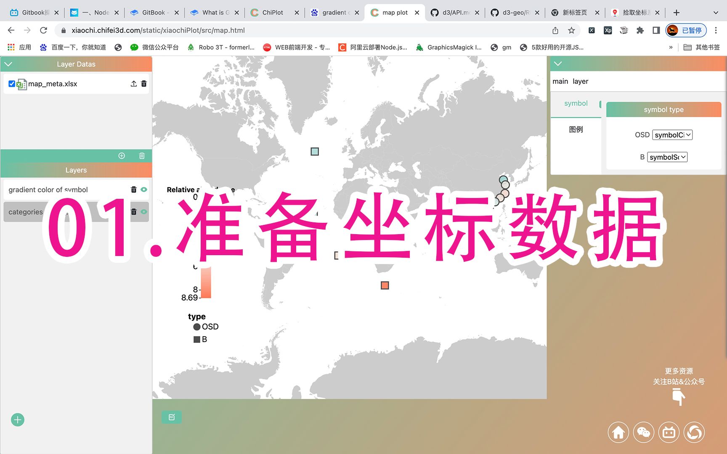Open the B symbol type dropdown
The height and width of the screenshot is (454, 727).
pos(667,157)
